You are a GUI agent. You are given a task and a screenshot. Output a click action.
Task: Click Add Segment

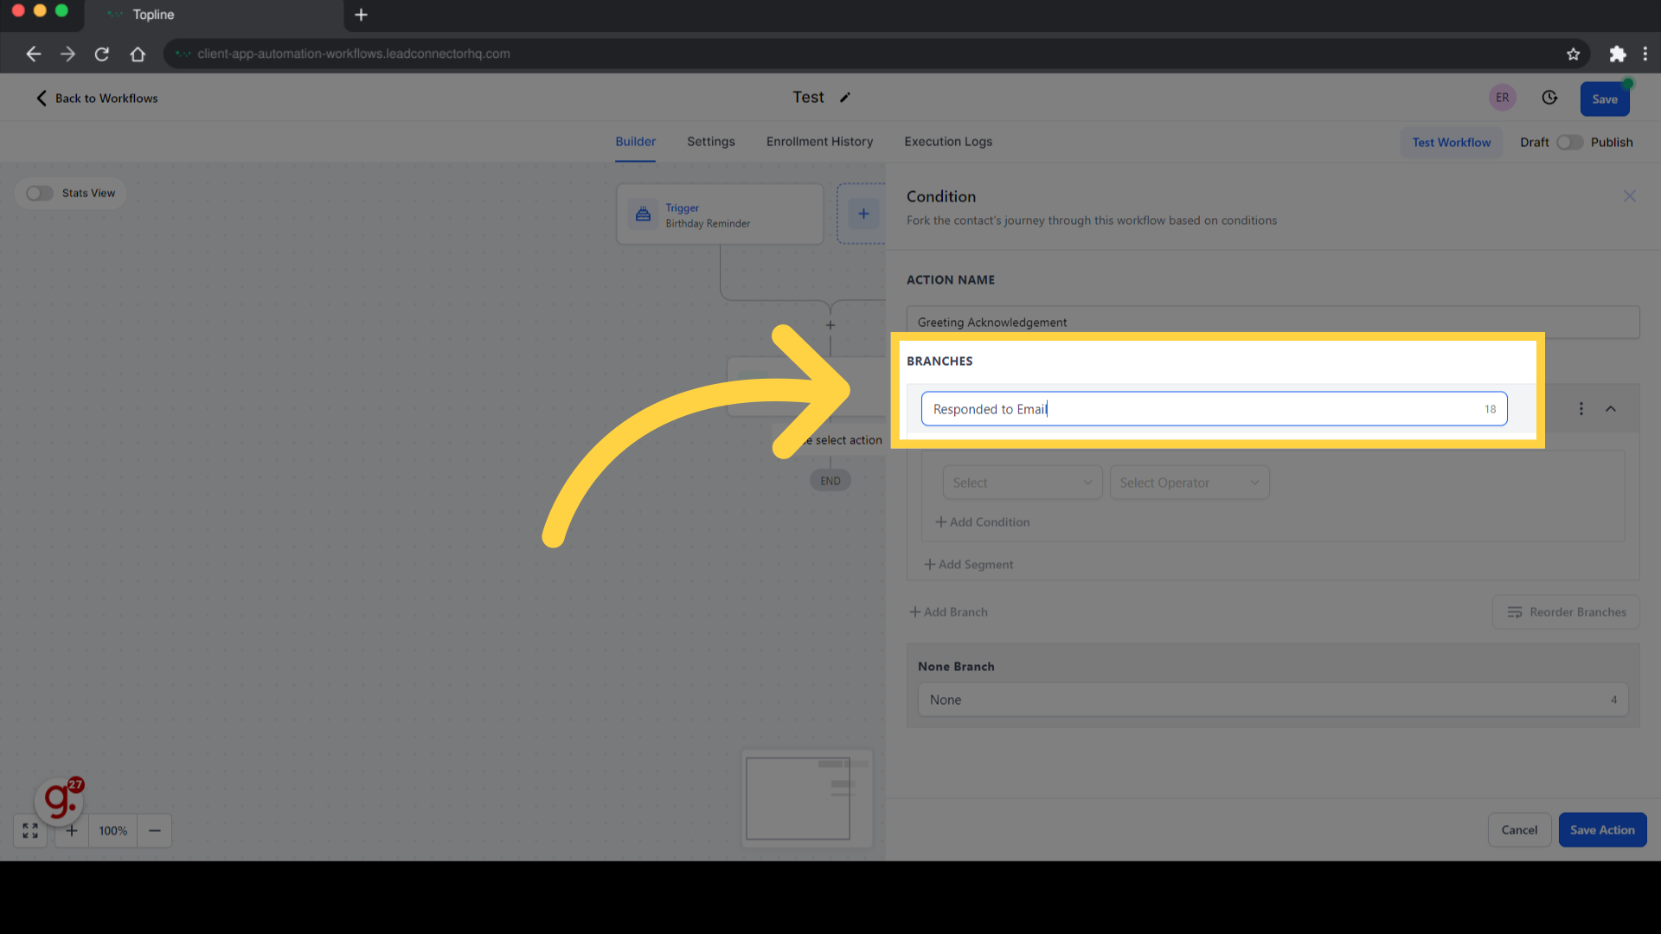pyautogui.click(x=968, y=565)
